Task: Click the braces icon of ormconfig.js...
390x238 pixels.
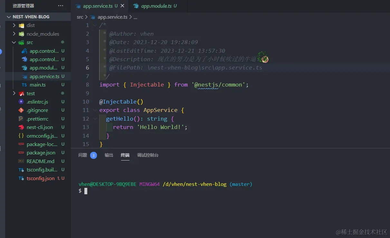Action: 22,136
